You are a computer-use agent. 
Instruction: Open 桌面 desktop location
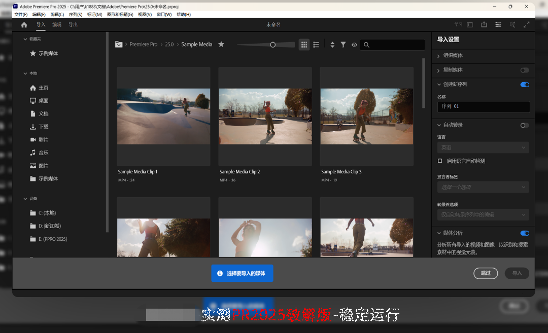pos(39,100)
